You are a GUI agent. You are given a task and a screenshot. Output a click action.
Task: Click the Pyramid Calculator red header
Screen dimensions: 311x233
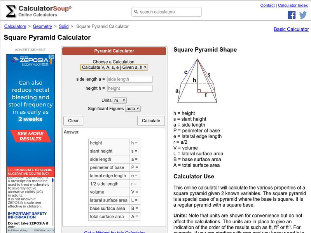[x=114, y=51]
